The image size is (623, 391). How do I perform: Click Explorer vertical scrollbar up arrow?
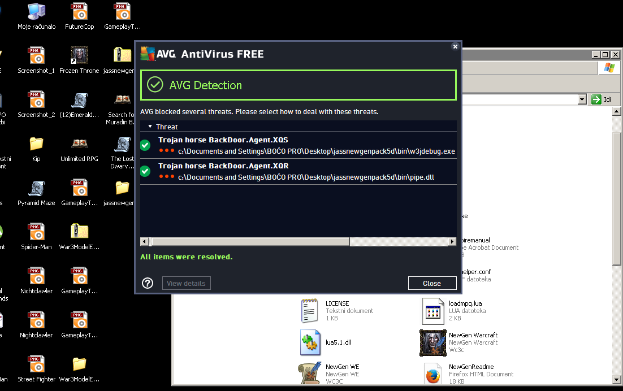[617, 111]
